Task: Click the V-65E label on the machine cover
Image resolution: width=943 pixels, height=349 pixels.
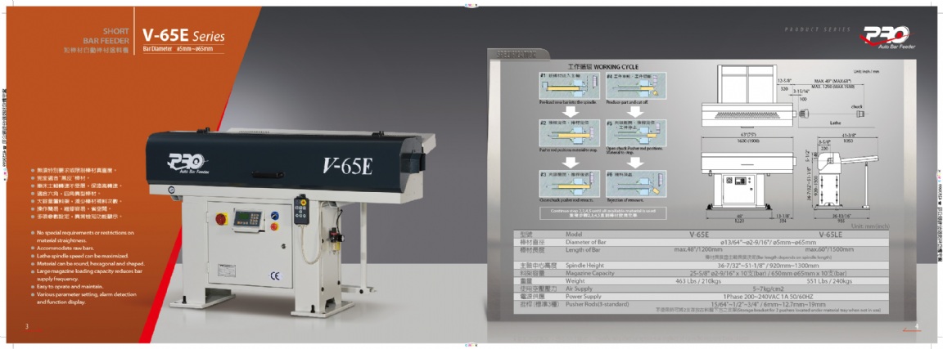Action: (346, 166)
